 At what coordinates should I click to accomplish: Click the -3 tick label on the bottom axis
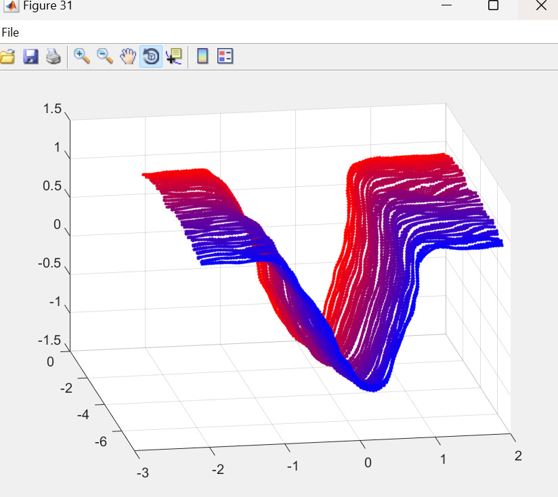(142, 473)
